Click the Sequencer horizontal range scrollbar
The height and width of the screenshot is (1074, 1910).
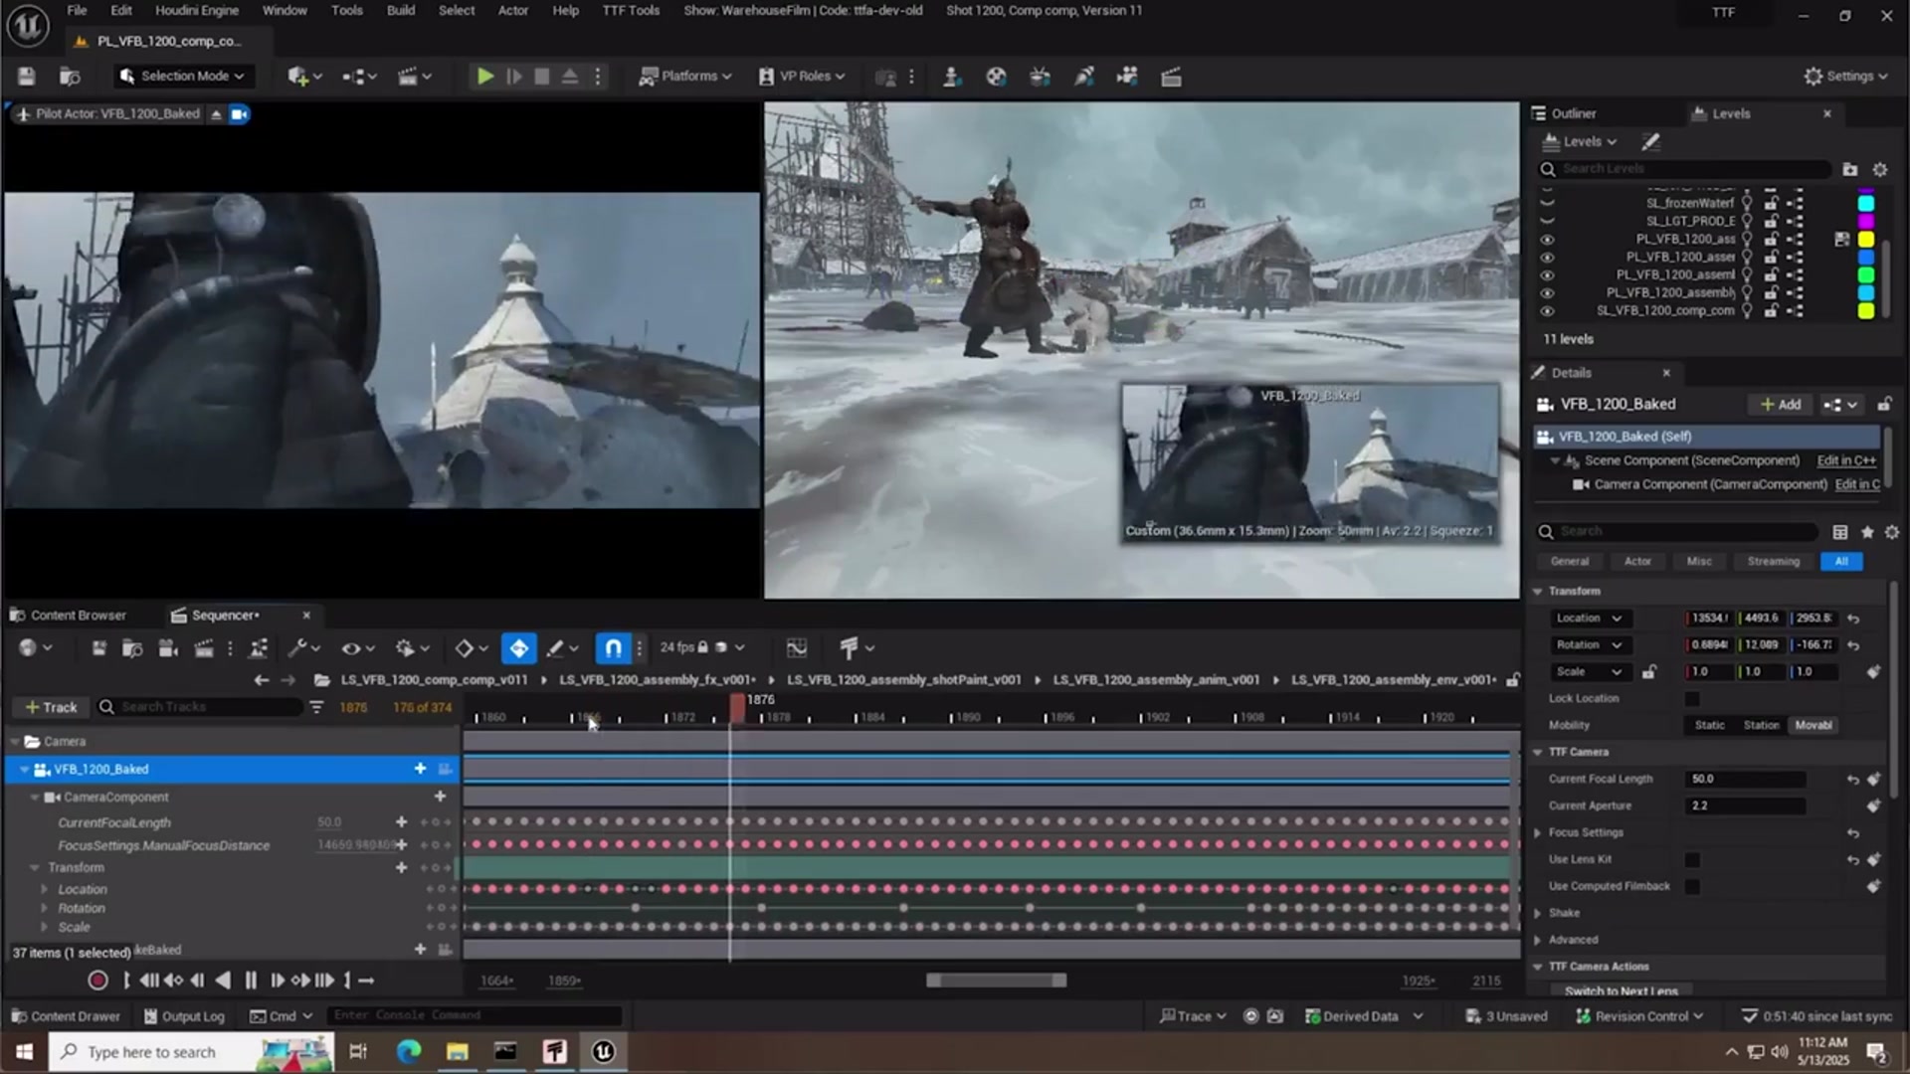[x=996, y=981]
